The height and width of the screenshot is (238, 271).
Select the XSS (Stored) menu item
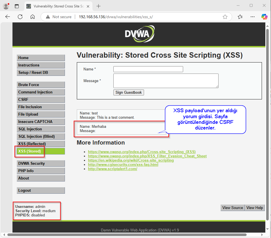[41, 151]
